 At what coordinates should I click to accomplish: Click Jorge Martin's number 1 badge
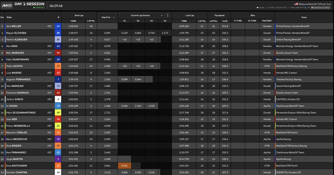[x=58, y=159]
